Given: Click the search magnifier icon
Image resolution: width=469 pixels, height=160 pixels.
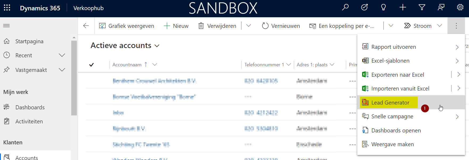Looking at the screenshot, I should tap(345, 7).
